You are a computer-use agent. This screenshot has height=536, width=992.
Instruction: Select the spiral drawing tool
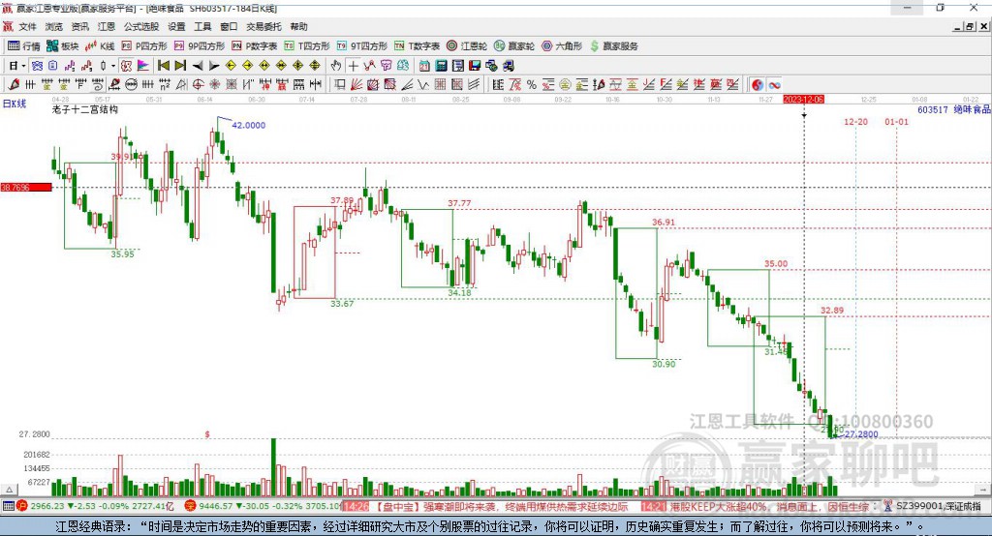[97, 85]
